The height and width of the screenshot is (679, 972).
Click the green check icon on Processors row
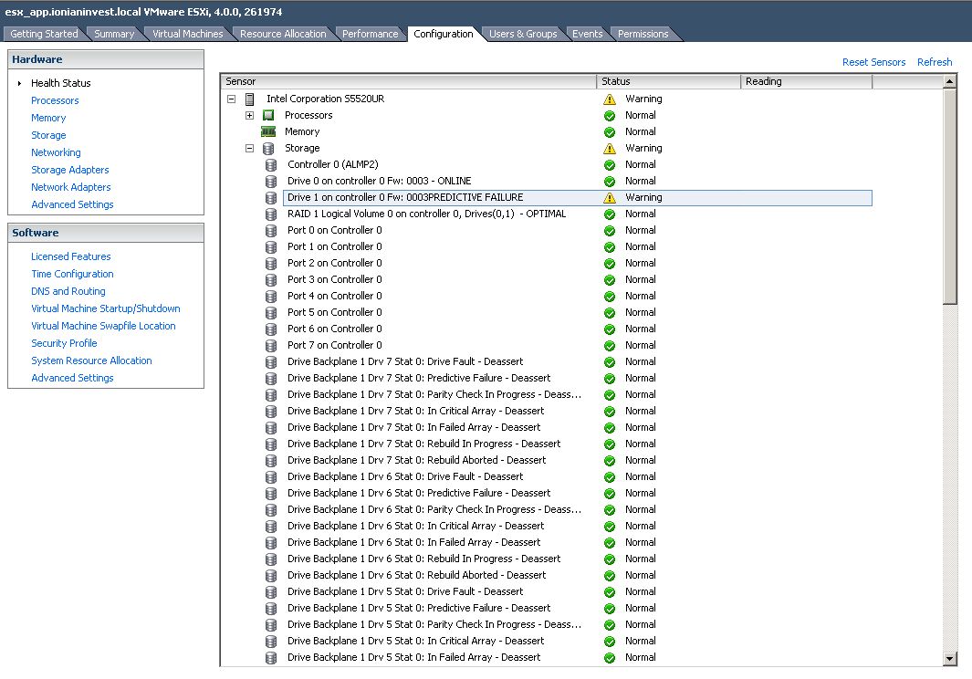tap(610, 116)
